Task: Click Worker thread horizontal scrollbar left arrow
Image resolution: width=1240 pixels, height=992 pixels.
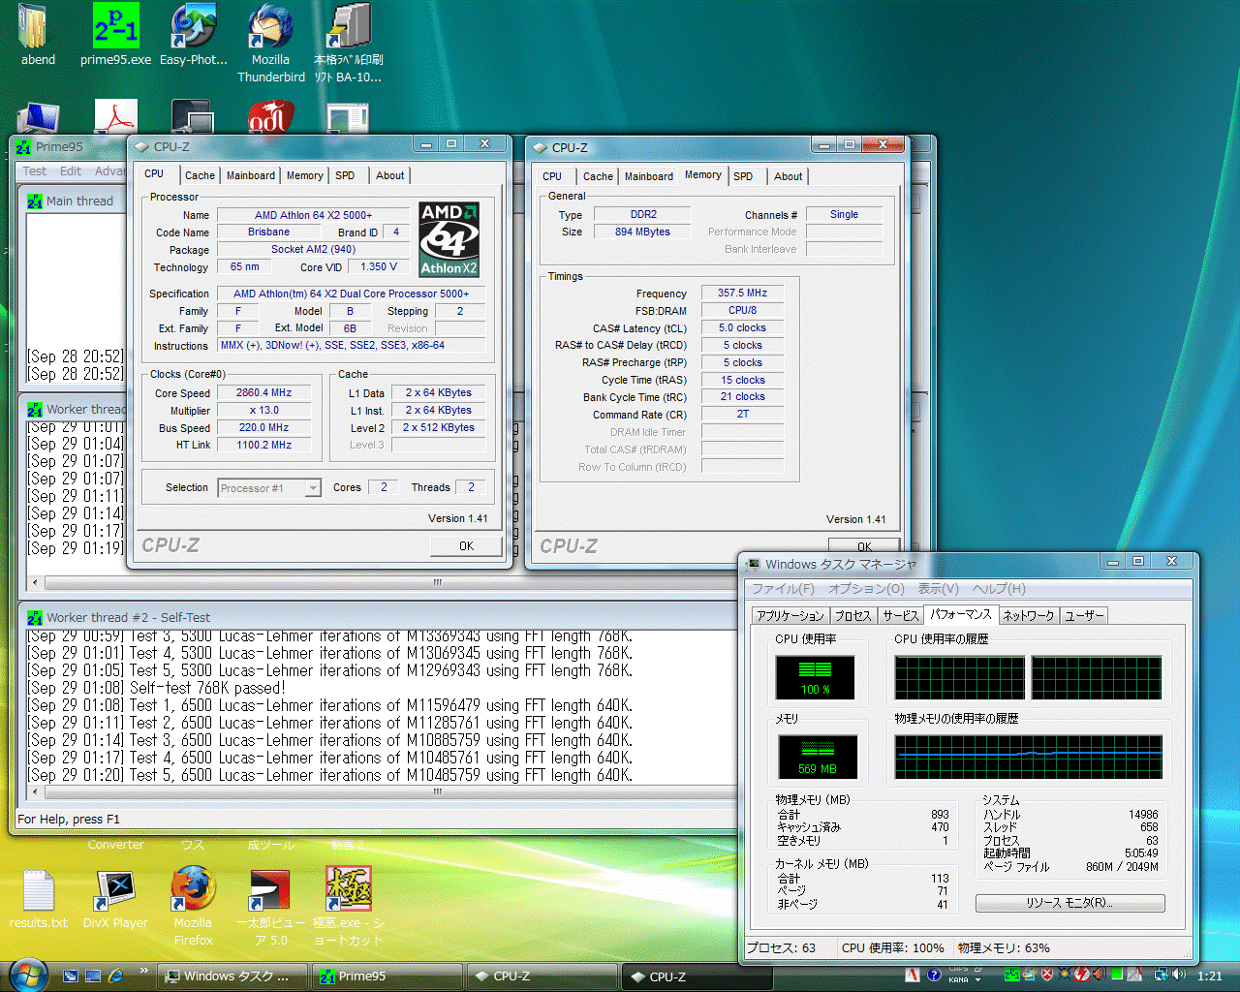Action: point(35,582)
